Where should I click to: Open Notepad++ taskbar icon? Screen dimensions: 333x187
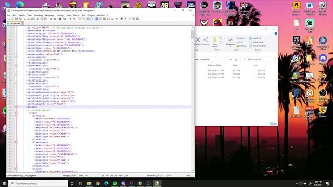[x=157, y=183]
